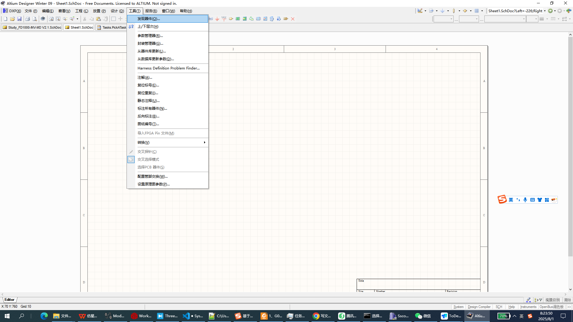Open the first empty font combo box
Viewport: 573px width, 322px height.
click(443, 19)
